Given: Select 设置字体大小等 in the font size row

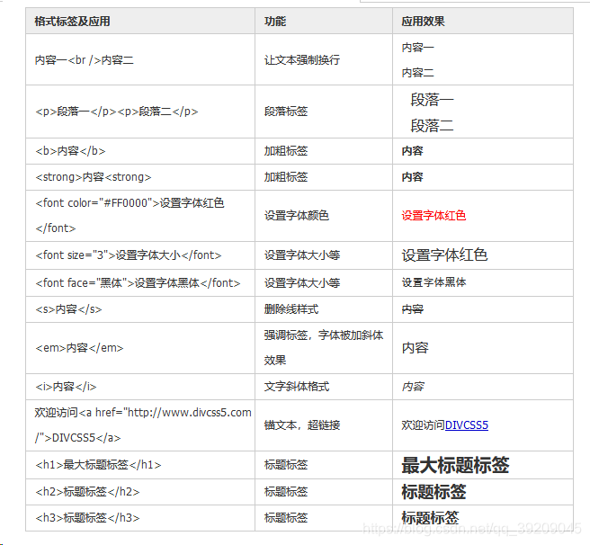Looking at the screenshot, I should (x=302, y=255).
